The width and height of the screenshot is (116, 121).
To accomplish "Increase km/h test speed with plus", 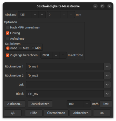I will [87, 104].
